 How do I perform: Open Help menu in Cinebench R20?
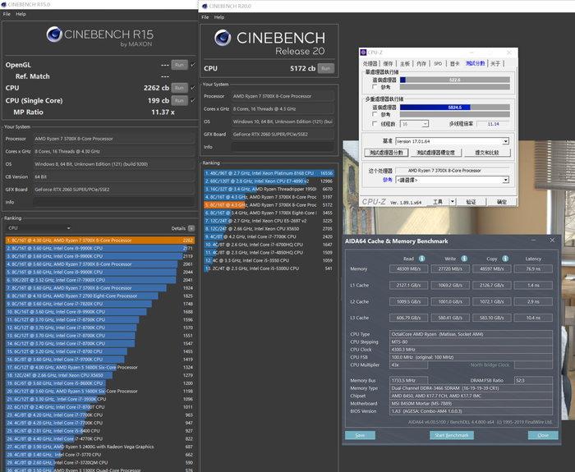[219, 17]
